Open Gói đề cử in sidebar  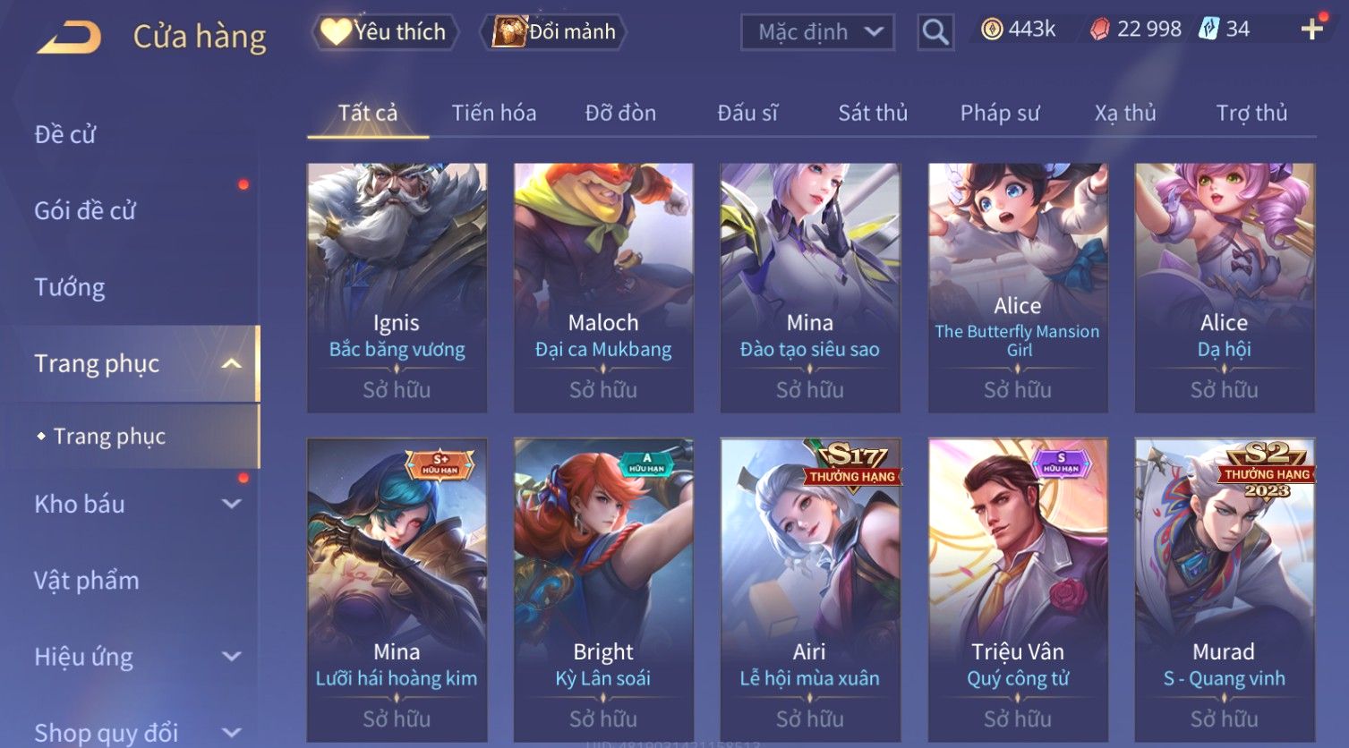(85, 211)
